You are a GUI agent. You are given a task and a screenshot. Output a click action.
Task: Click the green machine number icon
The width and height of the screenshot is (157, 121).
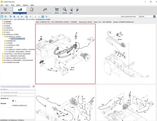(x=13, y=101)
